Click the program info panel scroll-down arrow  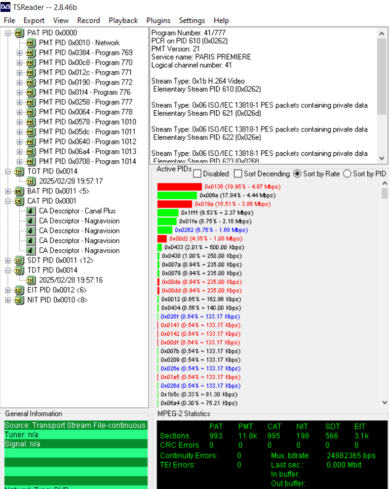pyautogui.click(x=382, y=158)
